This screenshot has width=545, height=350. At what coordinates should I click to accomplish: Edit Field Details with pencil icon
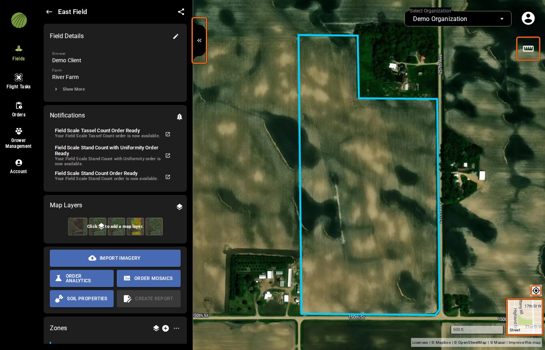click(x=176, y=36)
